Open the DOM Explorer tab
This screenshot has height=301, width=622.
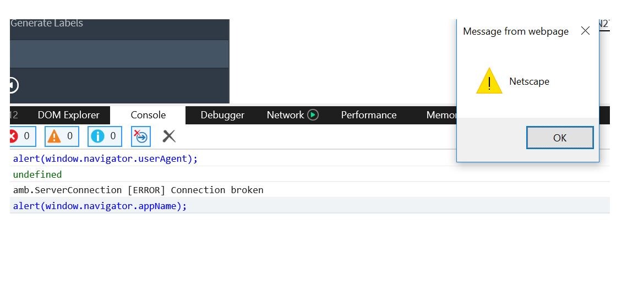click(69, 115)
